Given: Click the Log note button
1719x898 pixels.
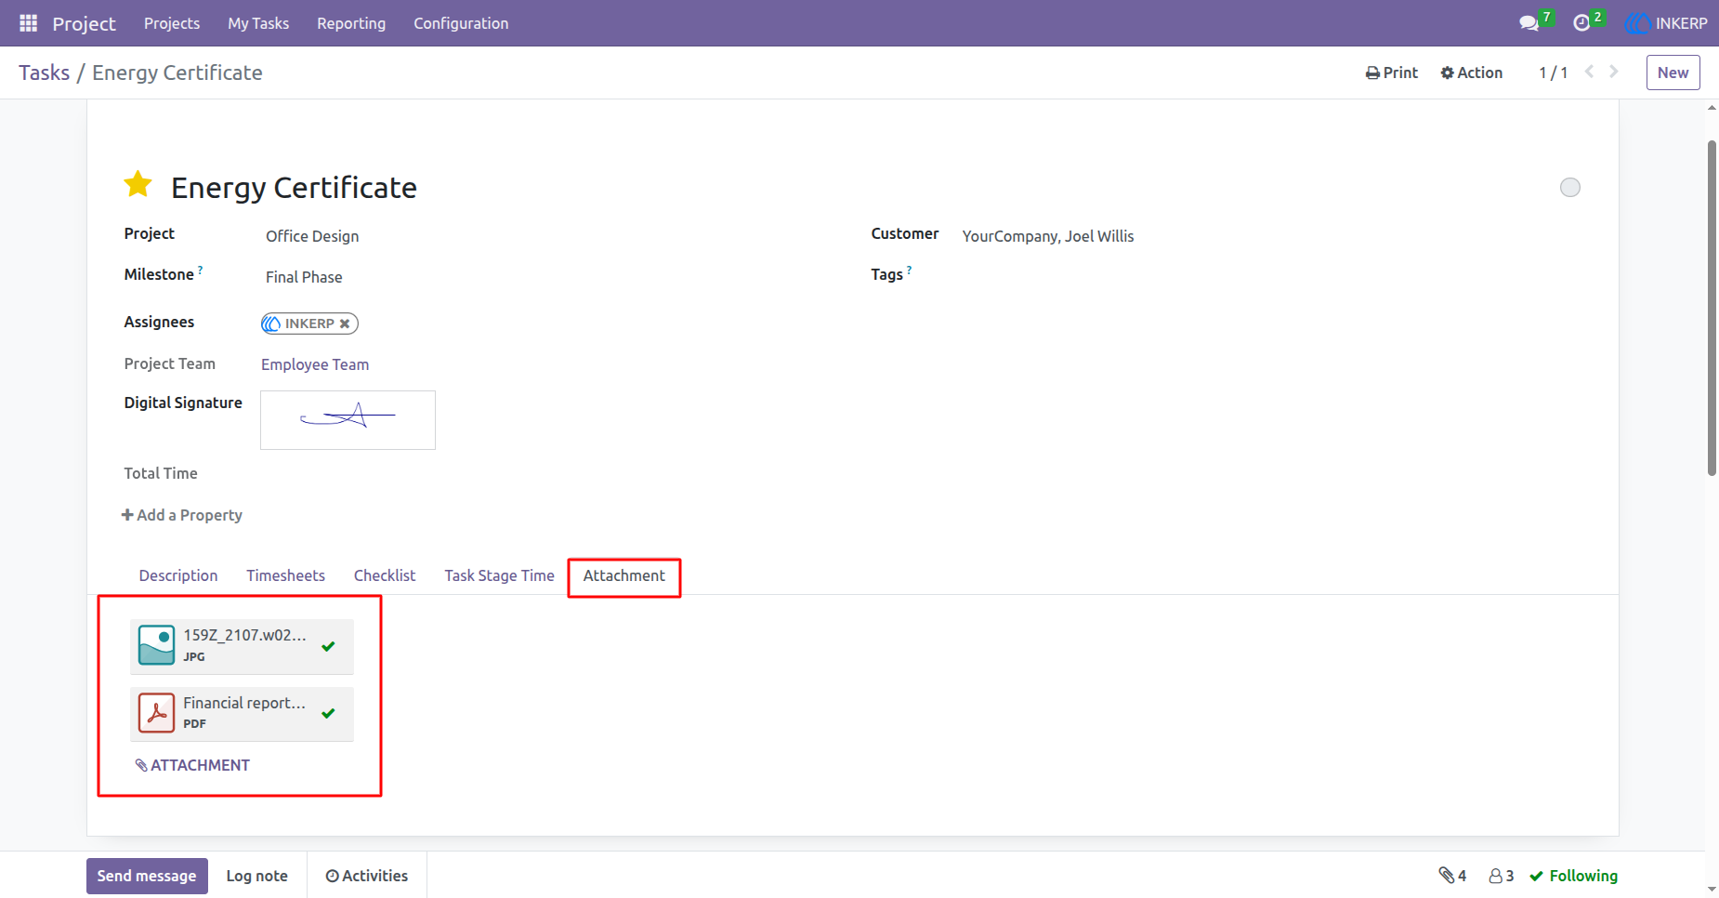Looking at the screenshot, I should coord(257,876).
